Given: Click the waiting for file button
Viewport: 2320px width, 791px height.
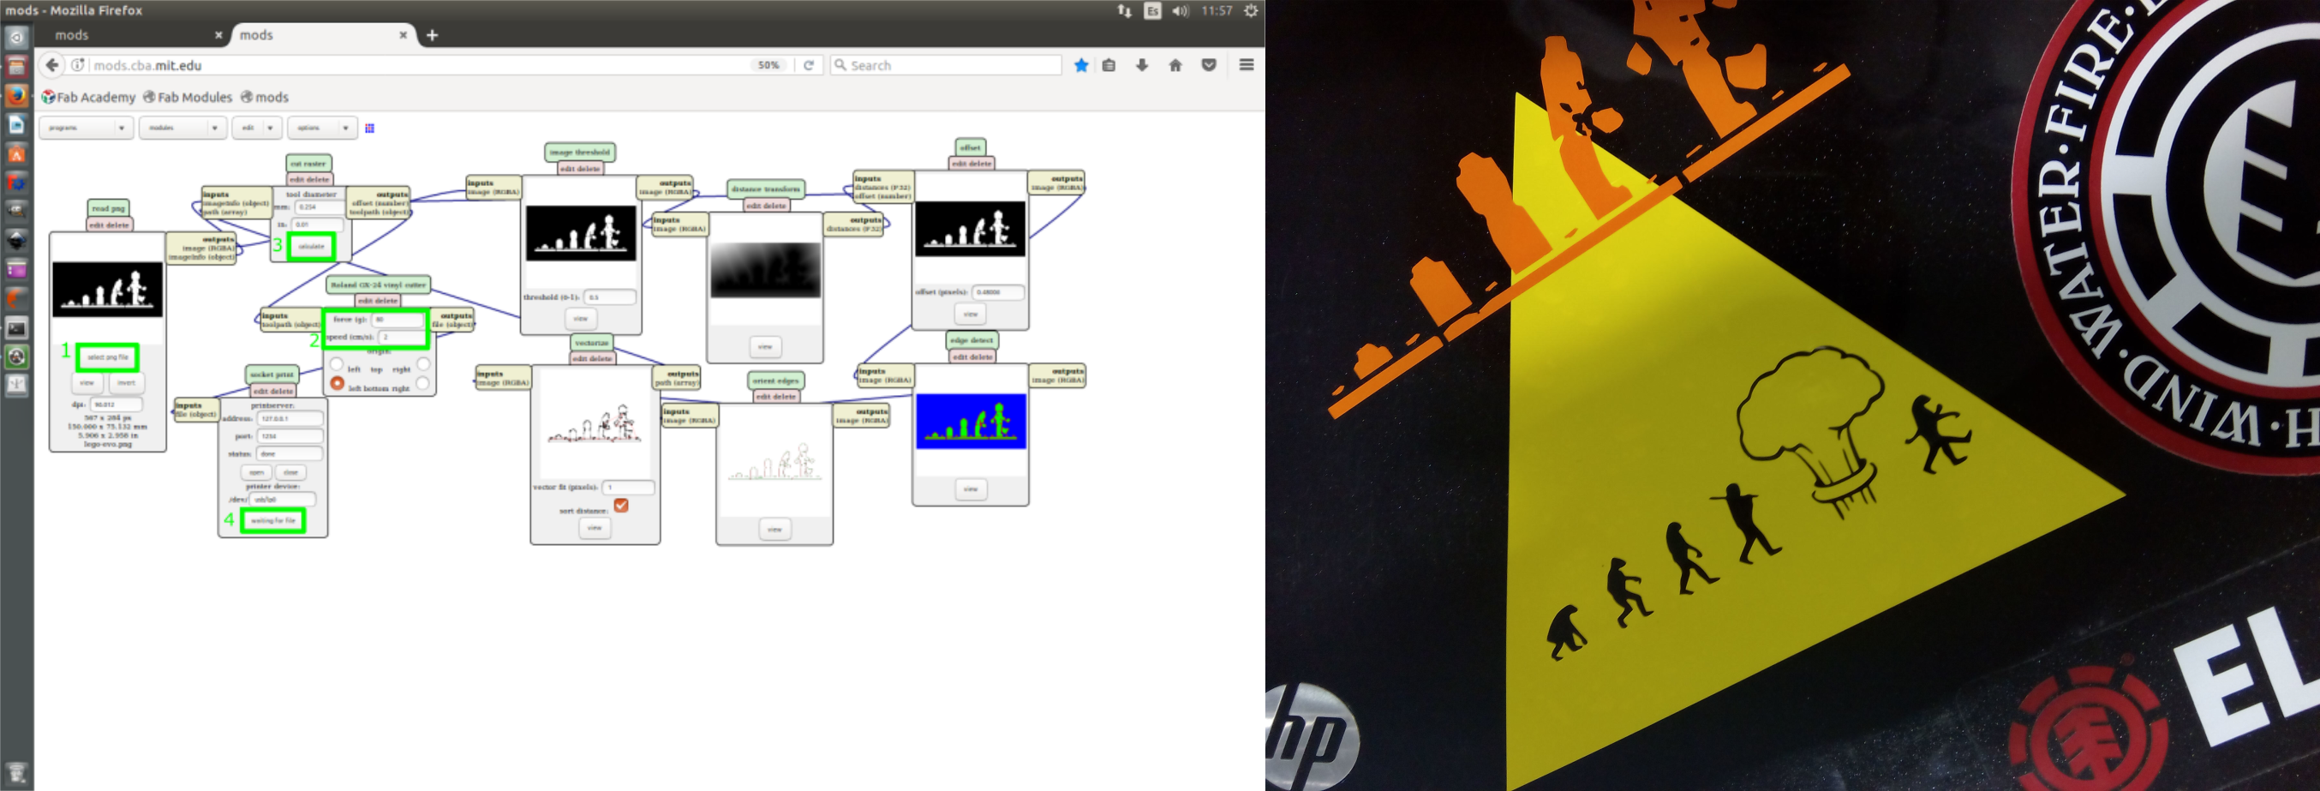Looking at the screenshot, I should (273, 521).
